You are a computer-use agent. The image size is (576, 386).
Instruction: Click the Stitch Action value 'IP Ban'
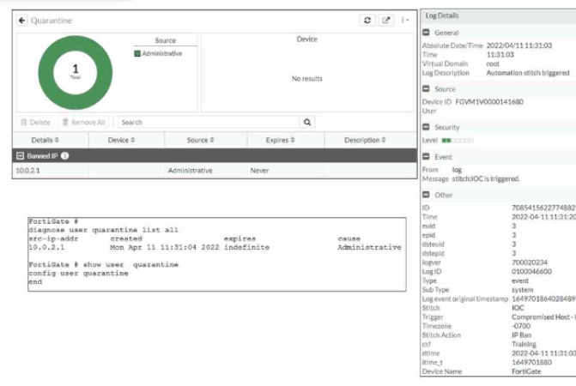click(x=521, y=335)
